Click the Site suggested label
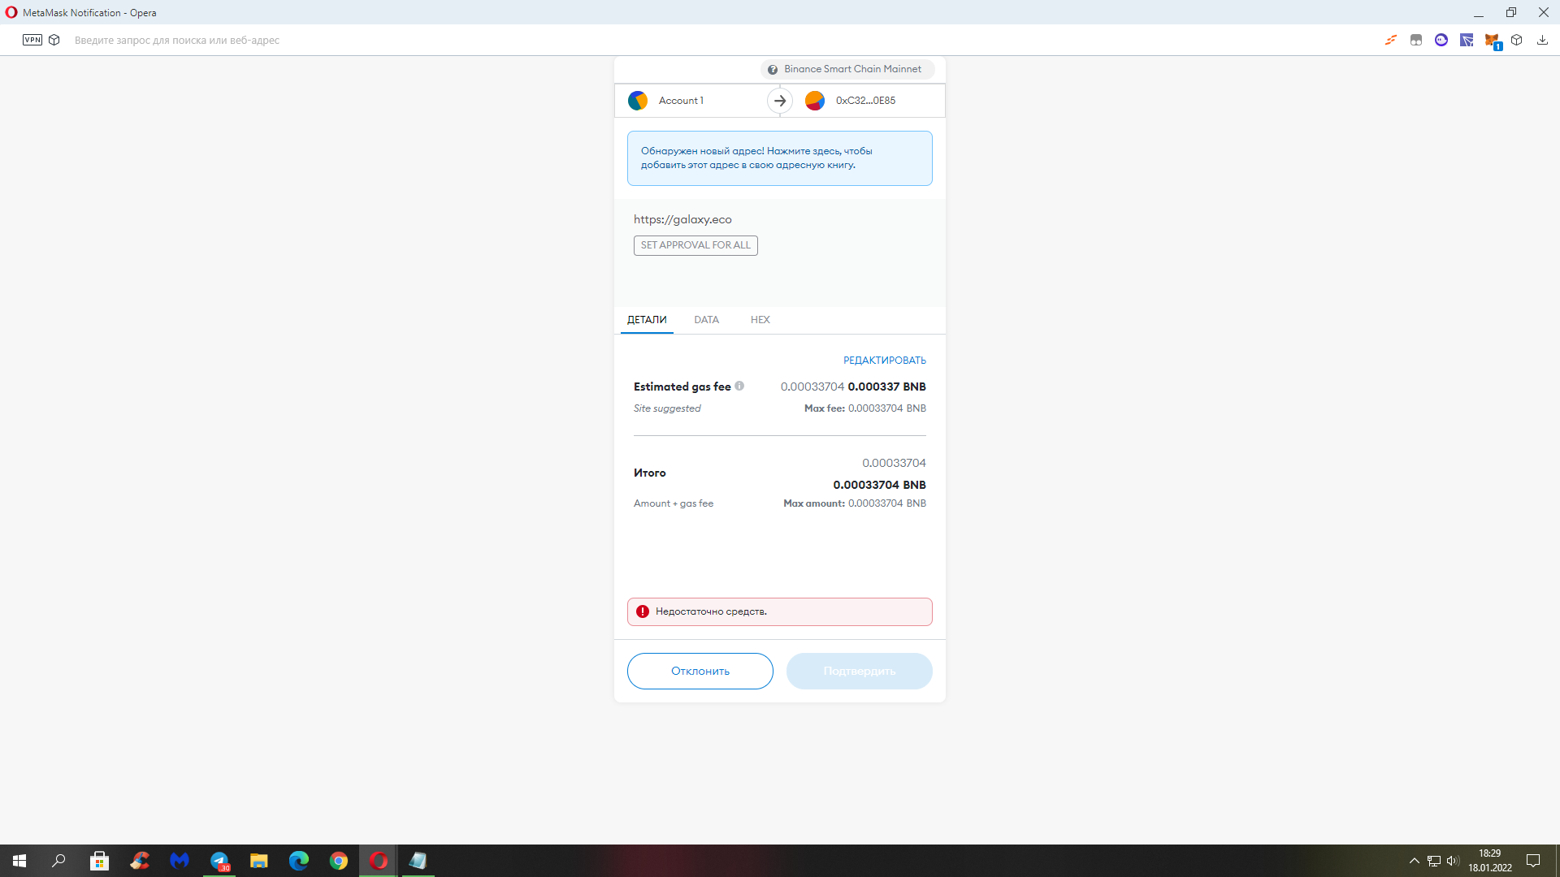This screenshot has height=877, width=1560. (667, 408)
